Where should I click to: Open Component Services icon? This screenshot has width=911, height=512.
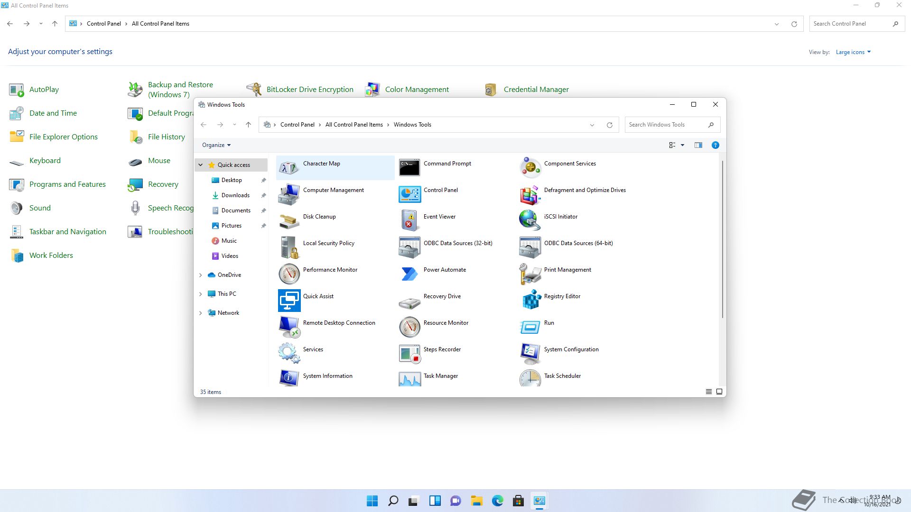(x=530, y=167)
